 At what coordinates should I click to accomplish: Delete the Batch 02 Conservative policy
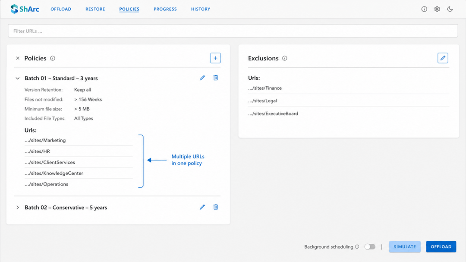click(216, 207)
